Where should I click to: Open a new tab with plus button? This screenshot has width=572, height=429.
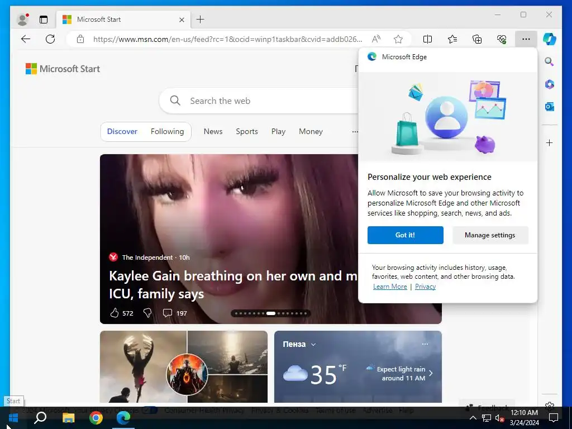tap(201, 20)
